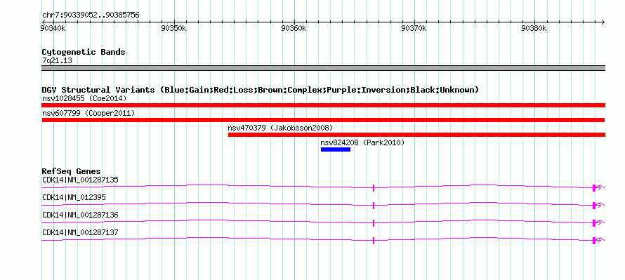This screenshot has height=280, width=625.
Task: Open the CDK14|NM_012395 transcript label
Action: click(x=74, y=198)
